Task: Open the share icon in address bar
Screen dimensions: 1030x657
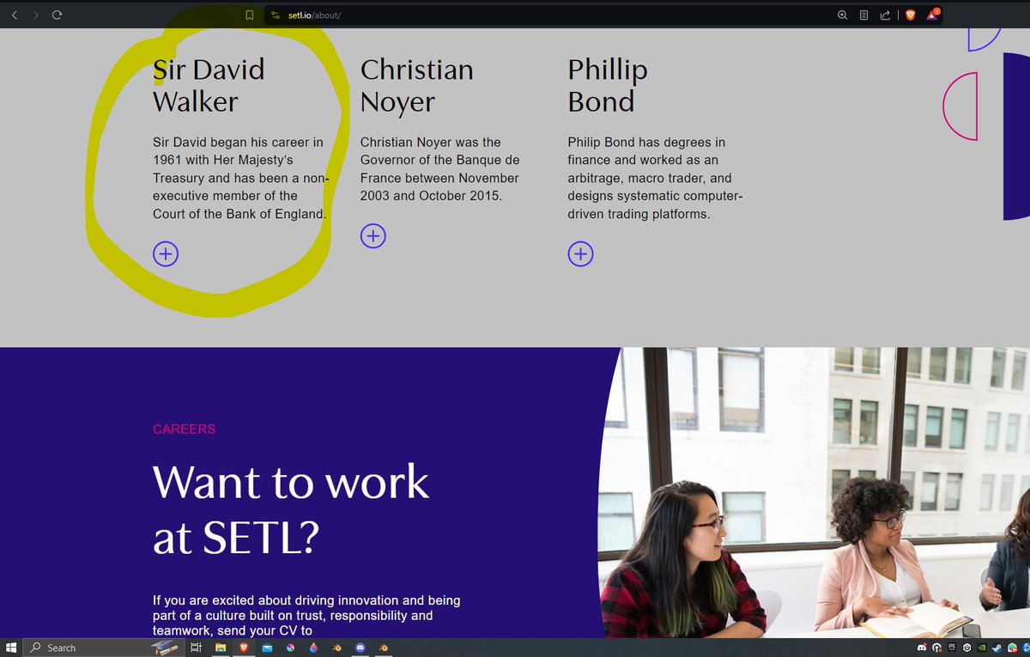Action: 885,15
